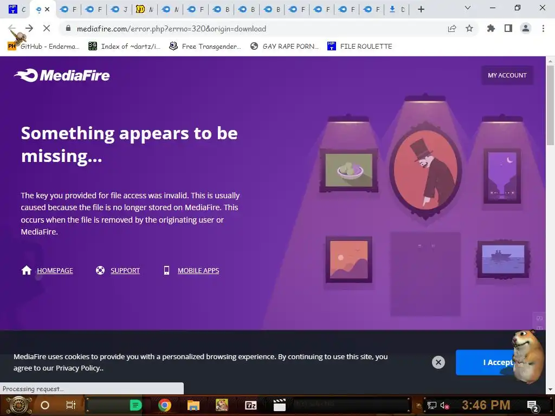The height and width of the screenshot is (416, 555).
Task: Dismiss the cookie banner with X
Action: pyautogui.click(x=438, y=362)
